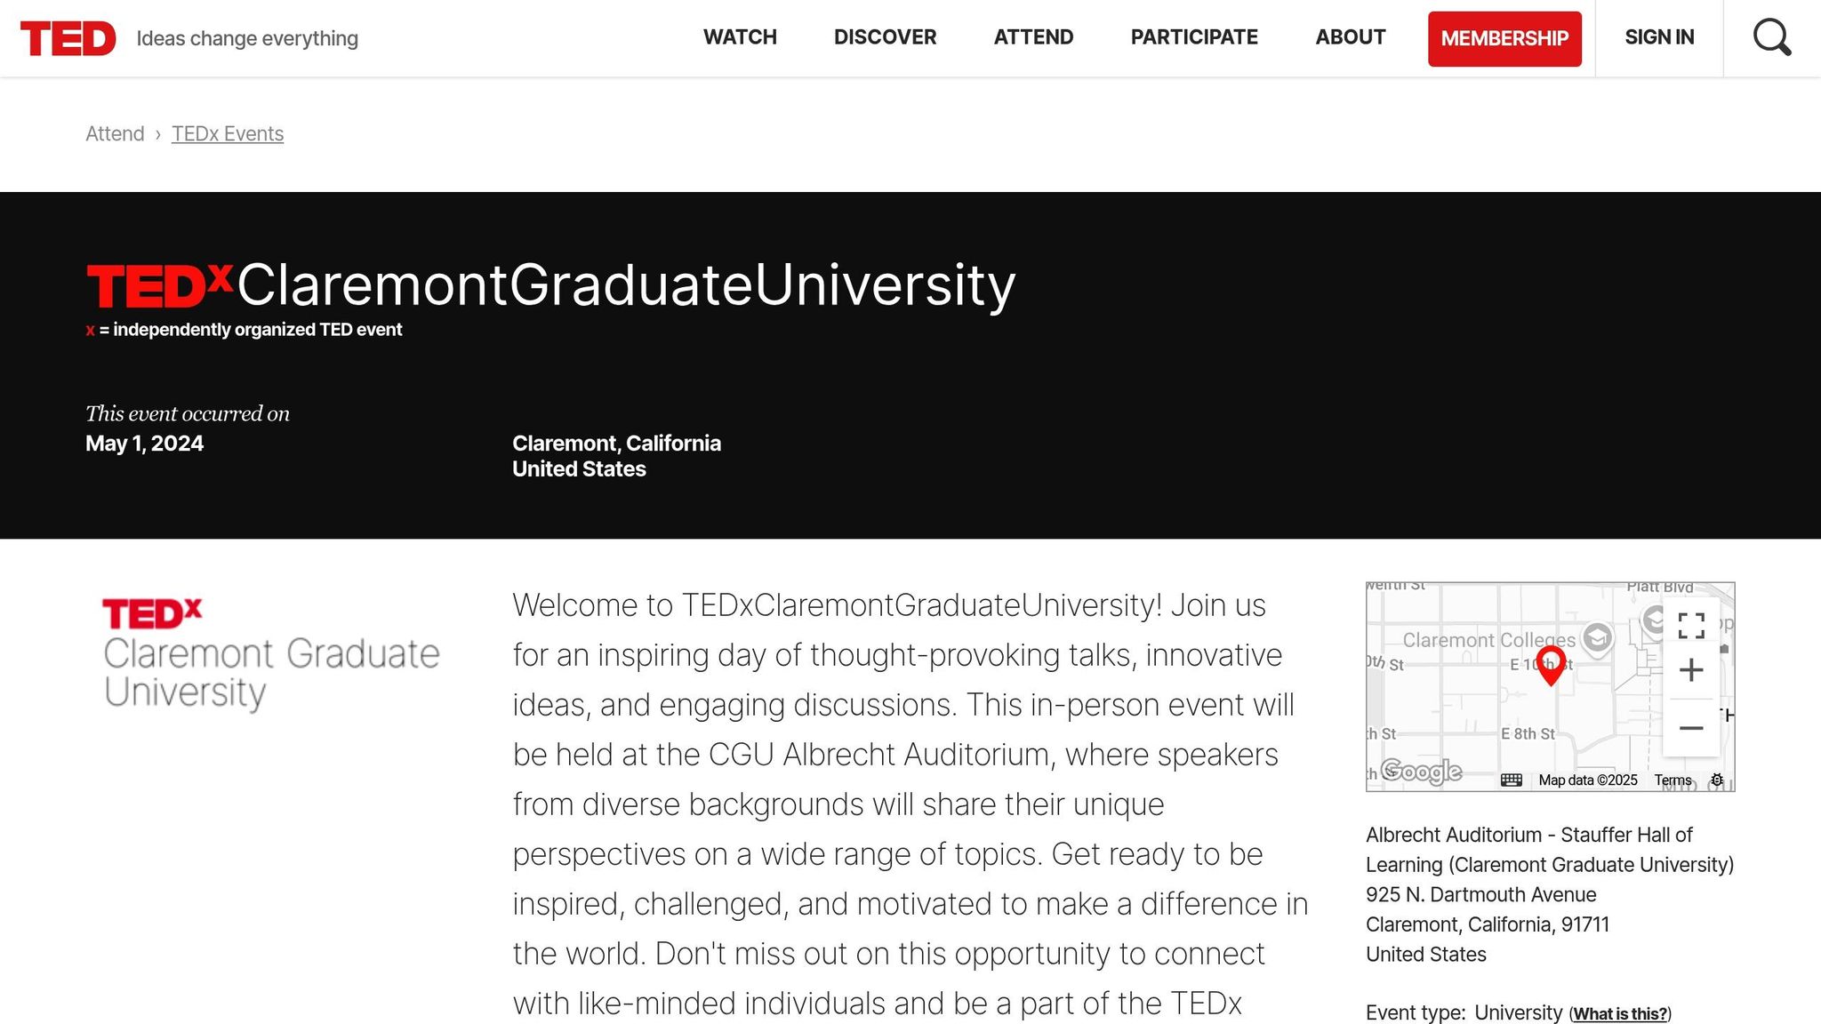
Task: Zoom out on the map with the minus icon
Action: pyautogui.click(x=1690, y=727)
